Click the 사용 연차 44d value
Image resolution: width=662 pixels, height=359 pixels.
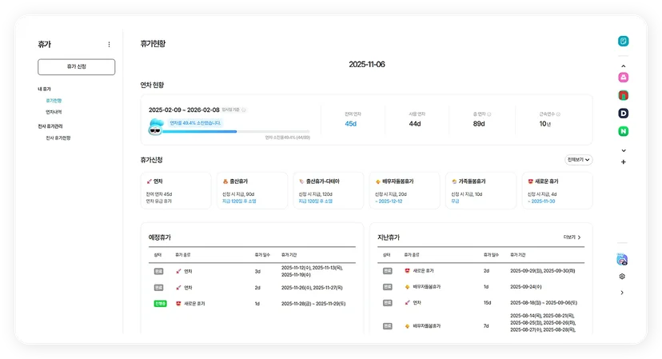[x=415, y=124]
